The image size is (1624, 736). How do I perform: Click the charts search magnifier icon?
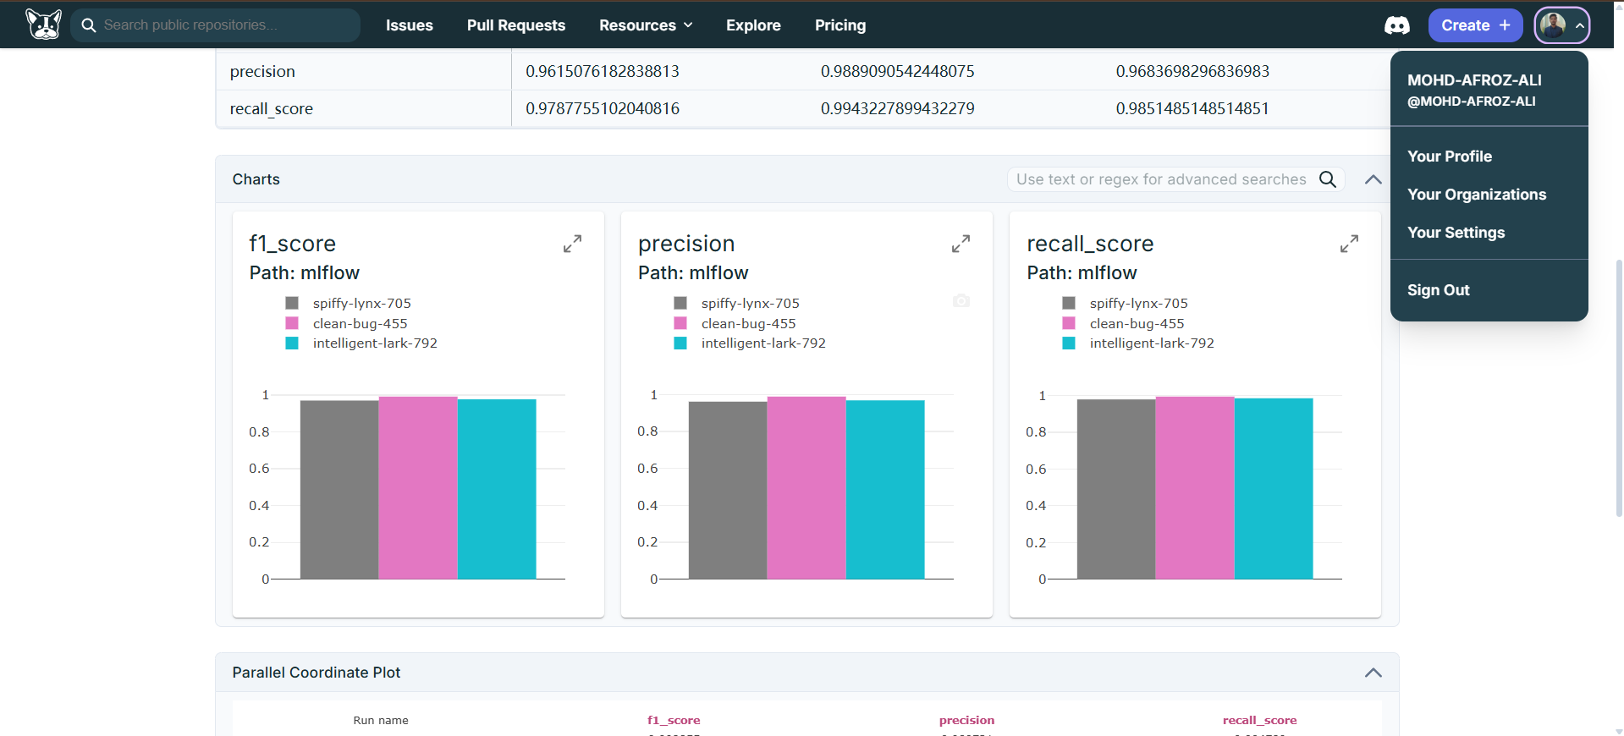[1328, 179]
